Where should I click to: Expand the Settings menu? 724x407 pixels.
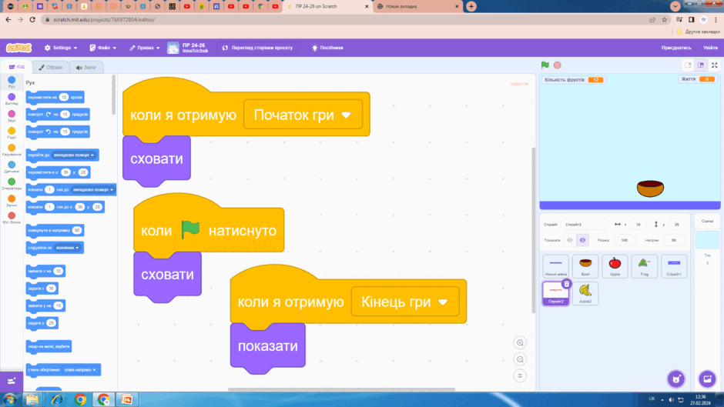coord(61,48)
